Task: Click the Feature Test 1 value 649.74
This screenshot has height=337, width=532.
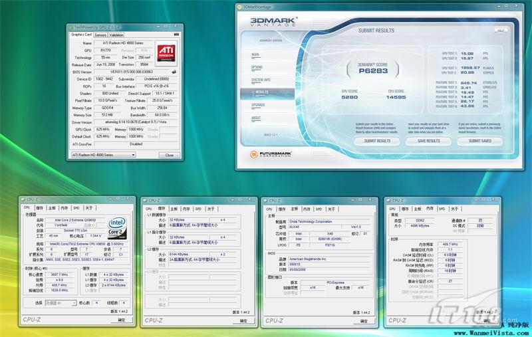Action: 469,82
